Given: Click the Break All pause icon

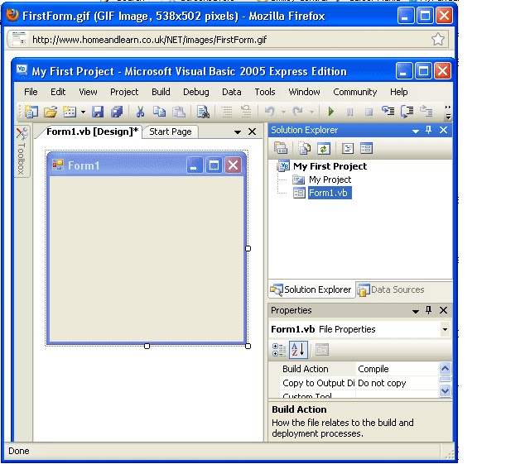Looking at the screenshot, I should [x=349, y=112].
